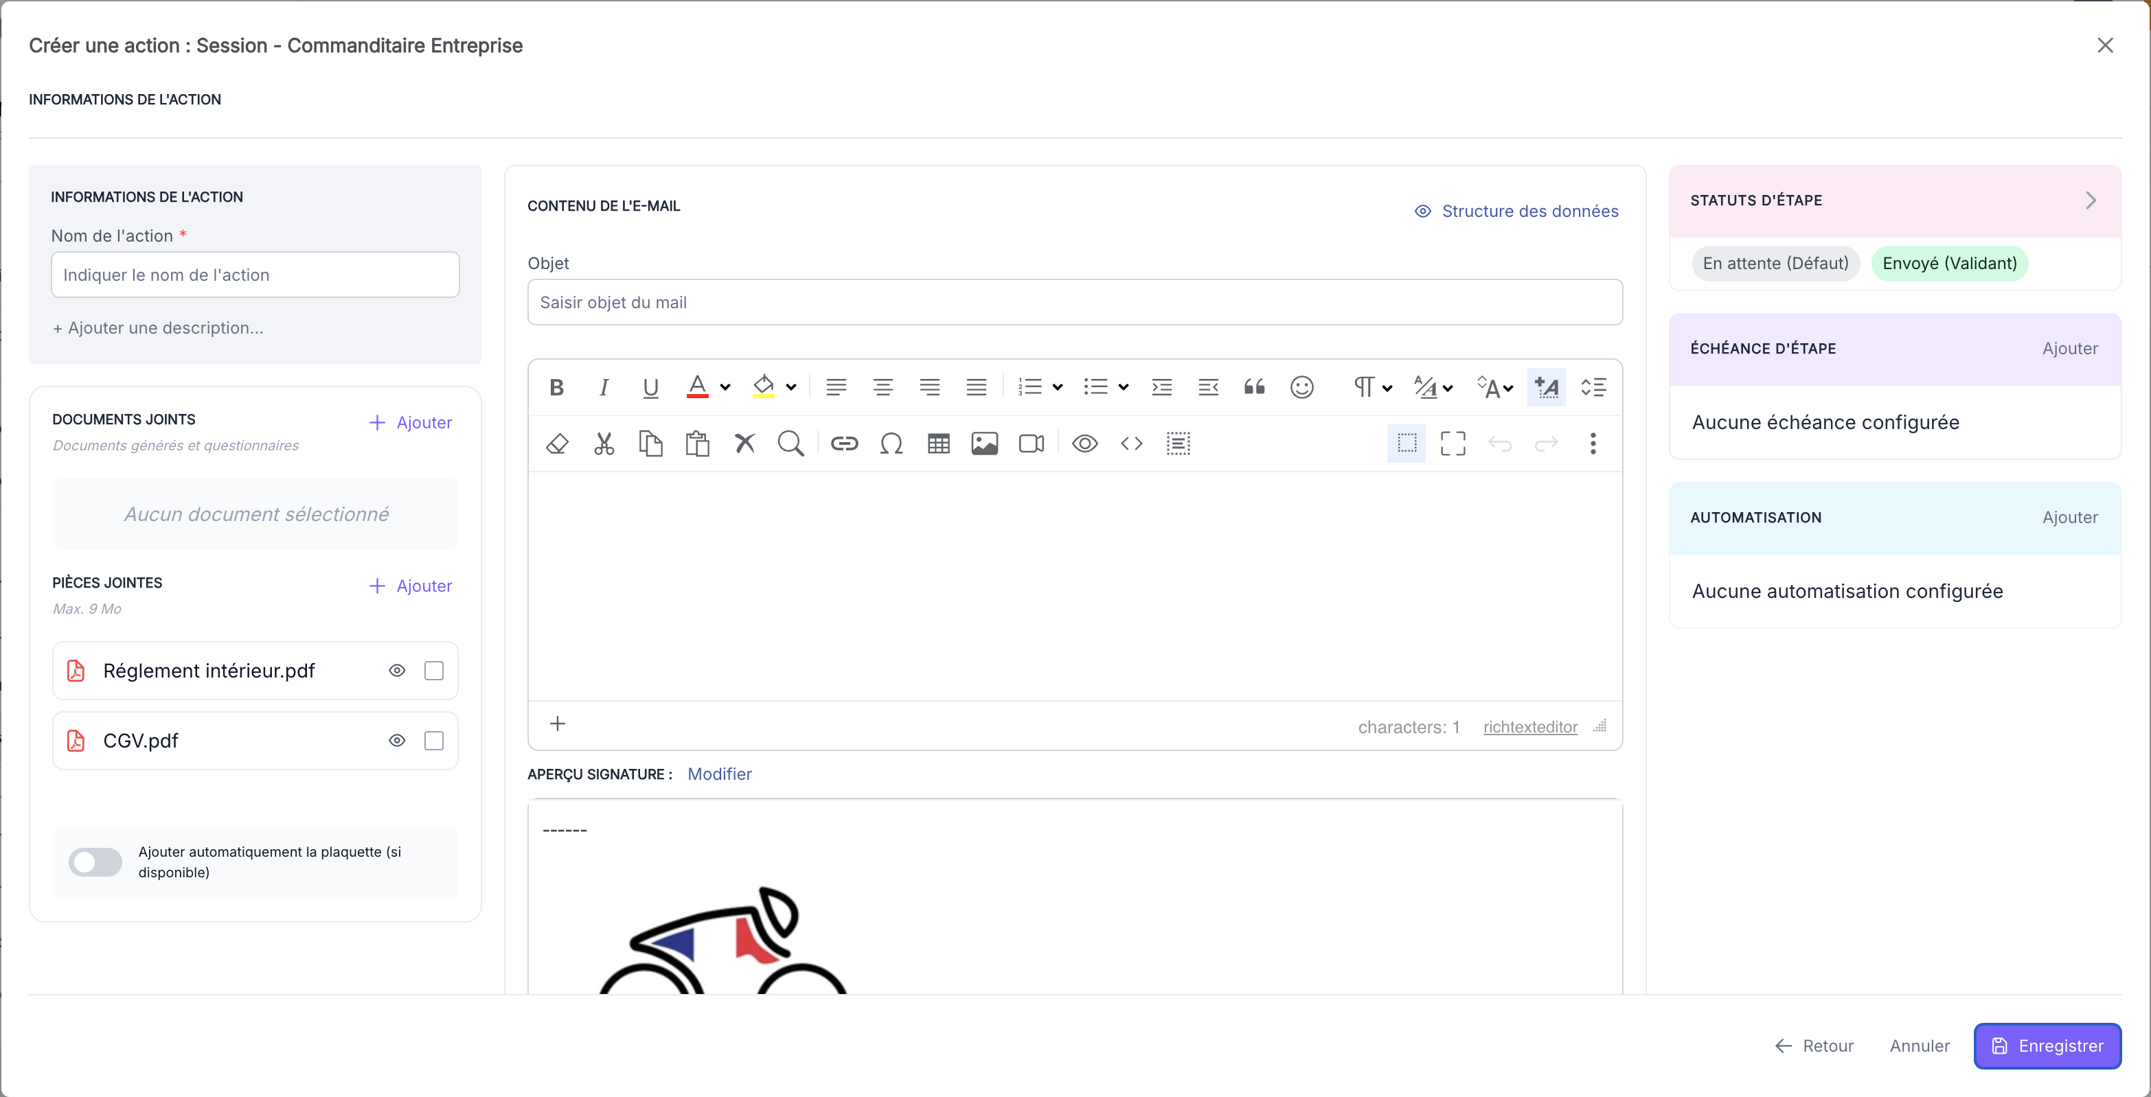Preview the editor content (eye icon)
2151x1097 pixels.
pos(1084,443)
